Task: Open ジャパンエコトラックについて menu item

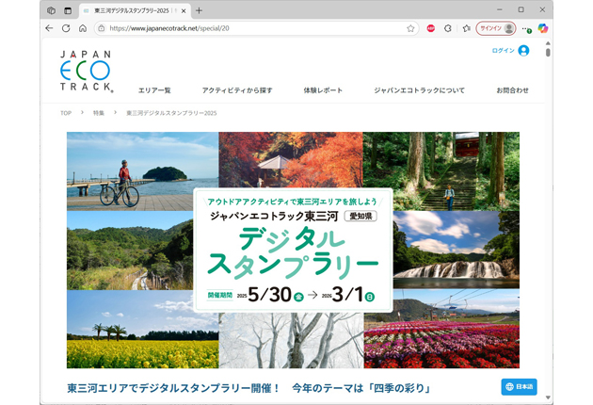Action: [419, 90]
